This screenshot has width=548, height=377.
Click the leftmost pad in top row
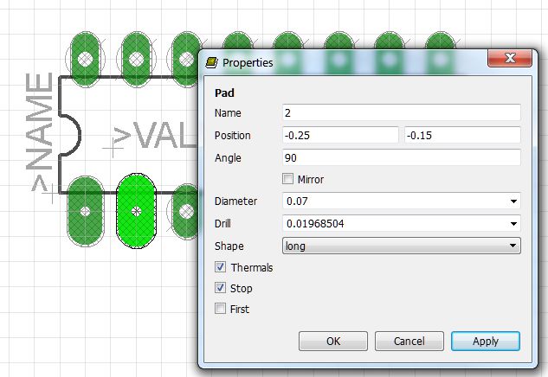pos(85,59)
